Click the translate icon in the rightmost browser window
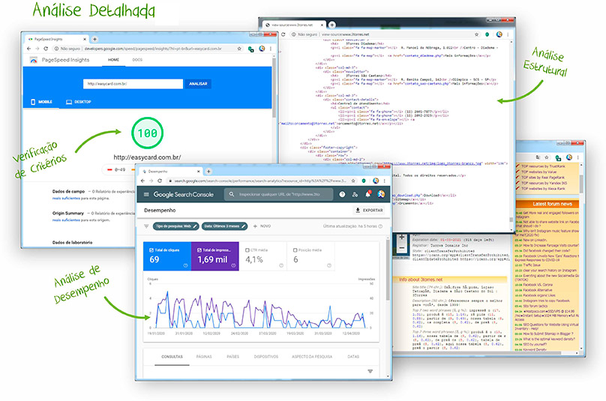The width and height of the screenshot is (606, 401). tap(538, 157)
